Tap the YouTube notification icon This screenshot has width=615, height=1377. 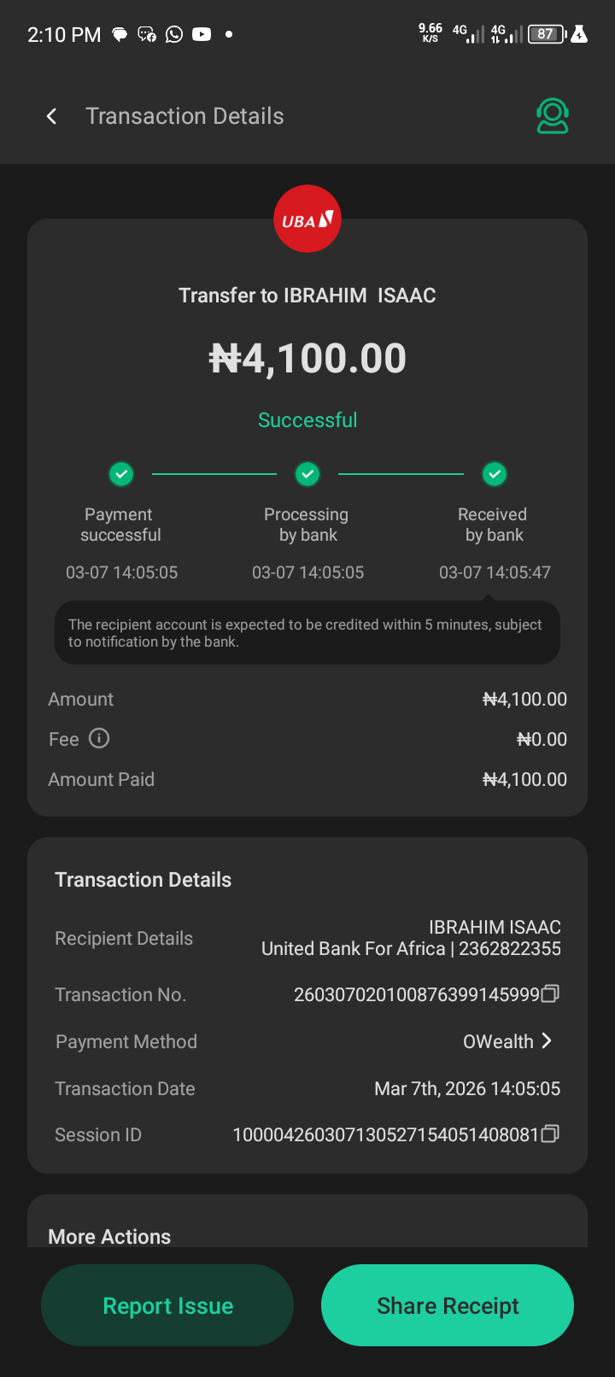tap(202, 34)
